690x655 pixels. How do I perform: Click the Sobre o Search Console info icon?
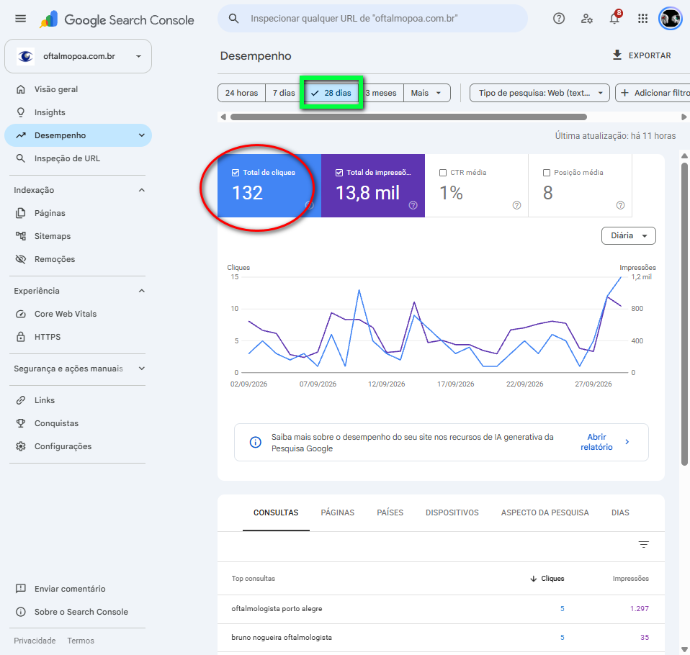click(x=21, y=612)
